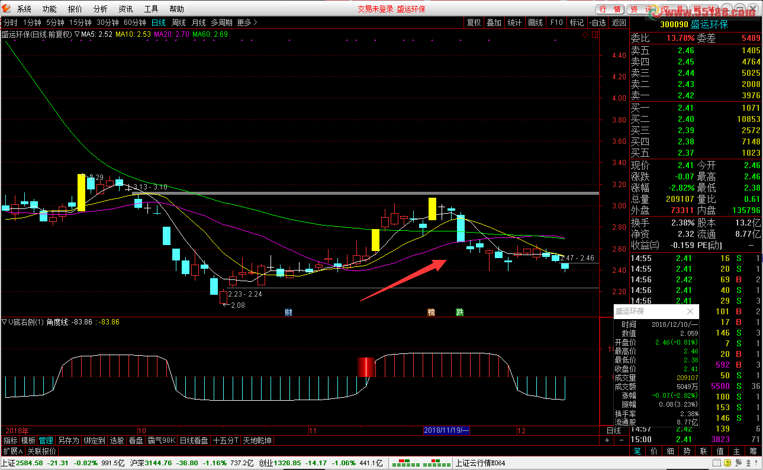The width and height of the screenshot is (763, 470).
Task: Click the 行情 button at top right
Action: pyautogui.click(x=610, y=9)
